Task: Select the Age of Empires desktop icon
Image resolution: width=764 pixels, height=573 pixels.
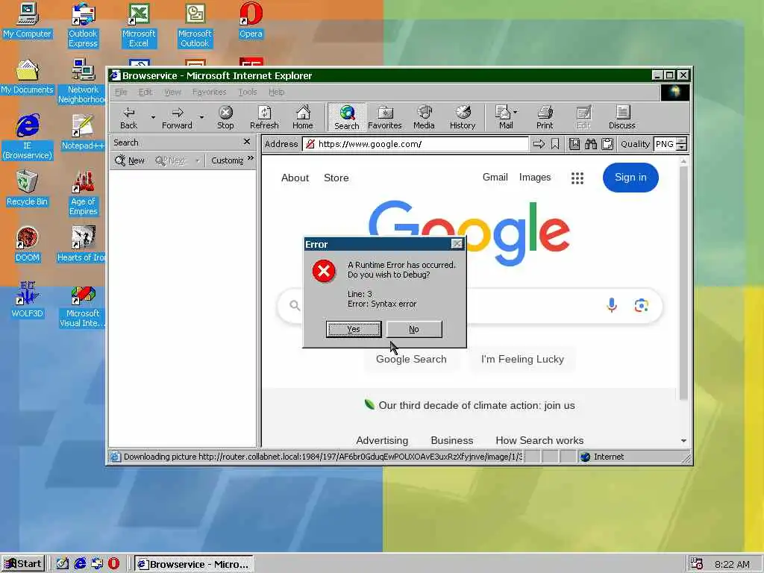Action: coord(84,193)
